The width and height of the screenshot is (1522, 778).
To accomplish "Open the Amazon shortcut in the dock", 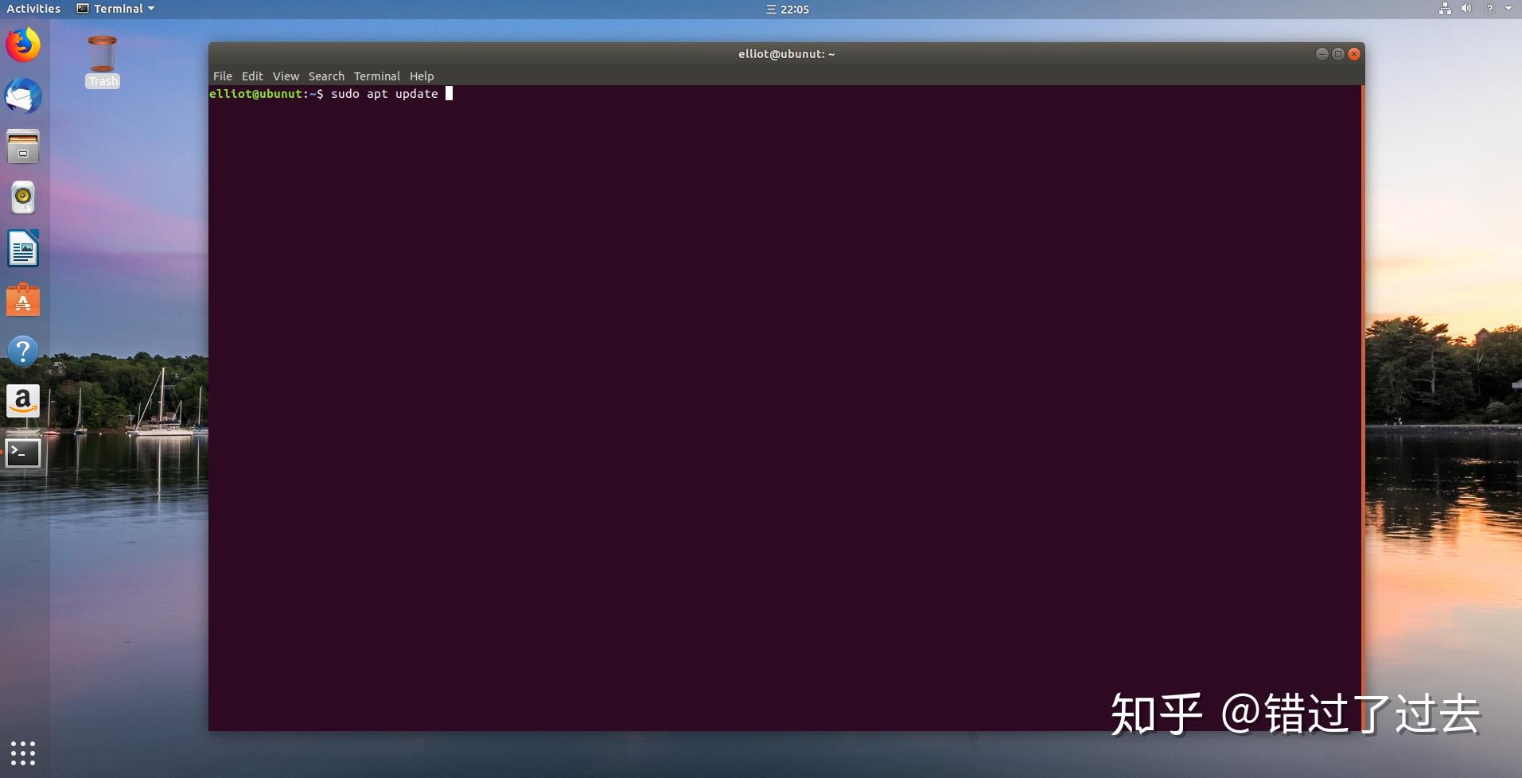I will pos(22,401).
